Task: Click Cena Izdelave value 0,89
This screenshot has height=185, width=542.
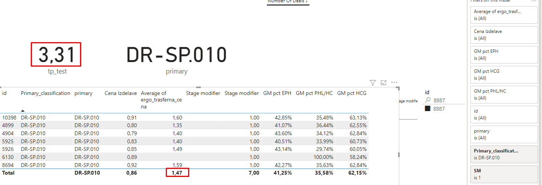Action: point(132,157)
